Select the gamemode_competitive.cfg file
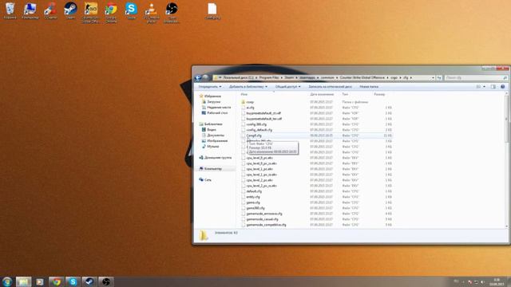511x287 pixels. tap(266, 225)
